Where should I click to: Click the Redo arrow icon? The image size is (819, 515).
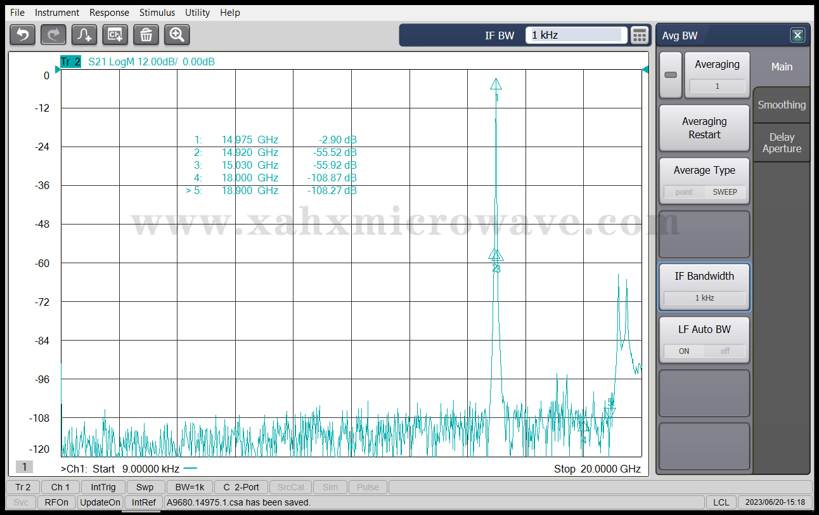pyautogui.click(x=53, y=35)
